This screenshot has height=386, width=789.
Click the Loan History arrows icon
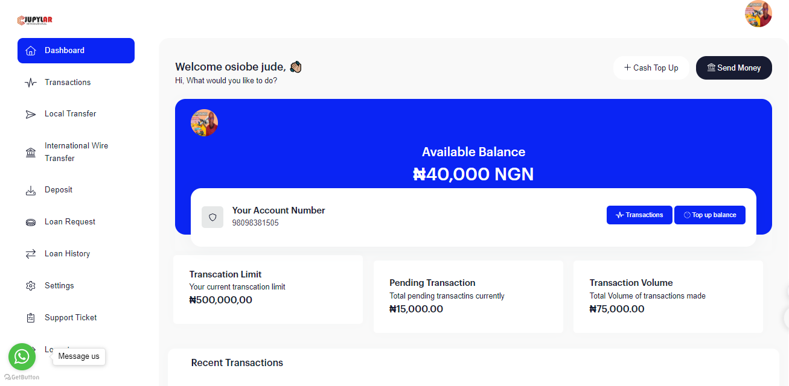(31, 254)
